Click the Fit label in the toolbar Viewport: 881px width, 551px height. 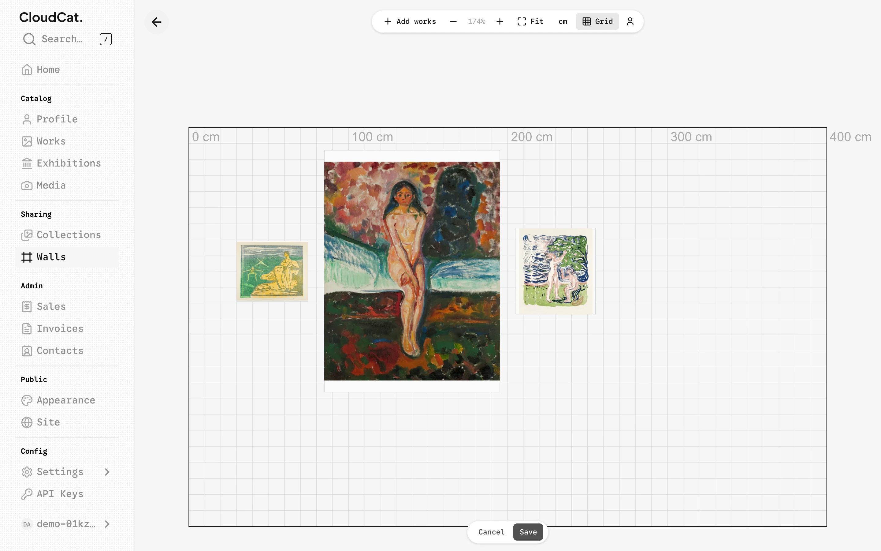pos(537,21)
